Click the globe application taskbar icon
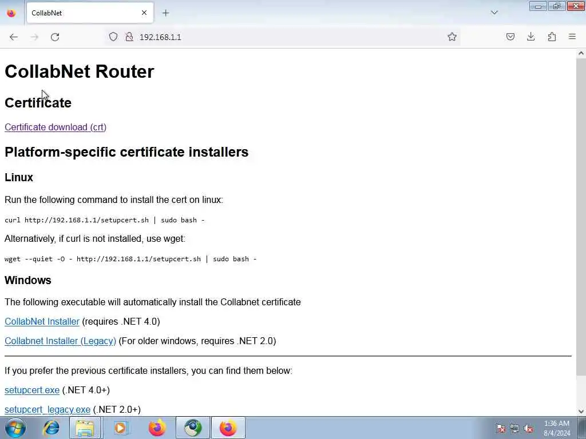 click(193, 428)
